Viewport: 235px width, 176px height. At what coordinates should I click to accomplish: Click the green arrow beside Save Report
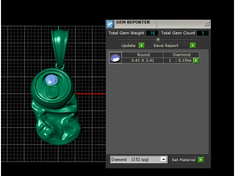[193, 45]
